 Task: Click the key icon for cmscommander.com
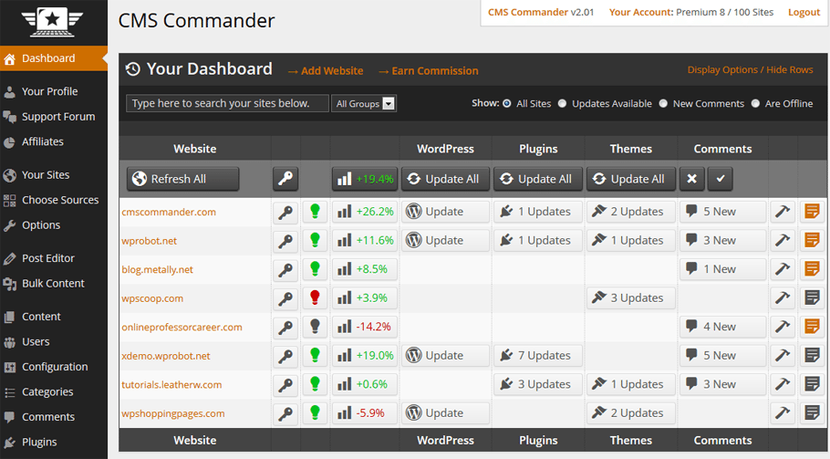point(285,212)
